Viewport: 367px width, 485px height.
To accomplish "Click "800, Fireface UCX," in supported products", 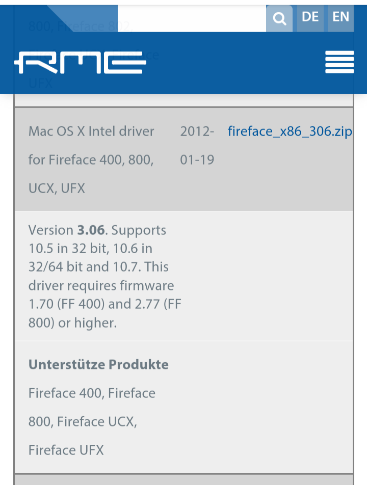I will point(83,422).
